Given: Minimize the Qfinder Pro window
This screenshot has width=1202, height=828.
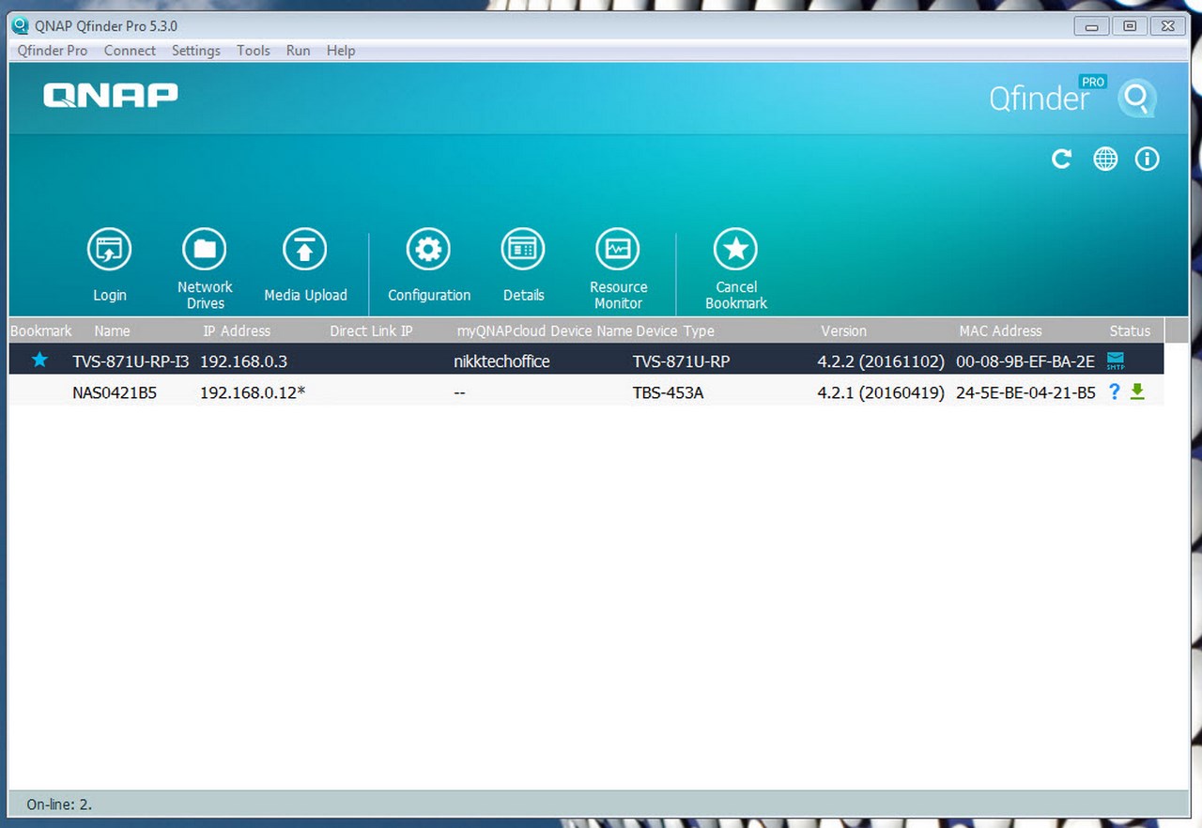Looking at the screenshot, I should 1091,25.
